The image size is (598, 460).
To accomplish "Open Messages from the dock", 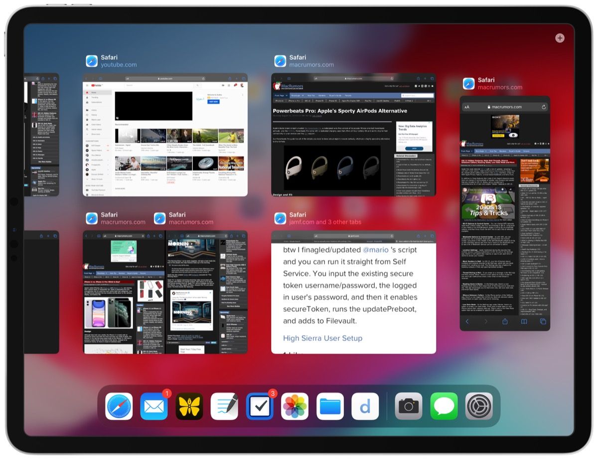I will [x=444, y=406].
